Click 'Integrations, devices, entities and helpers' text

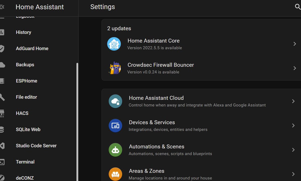168,130
